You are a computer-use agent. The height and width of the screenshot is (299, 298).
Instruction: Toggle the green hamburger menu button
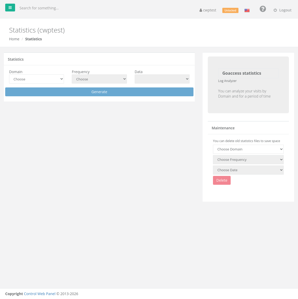tap(10, 8)
